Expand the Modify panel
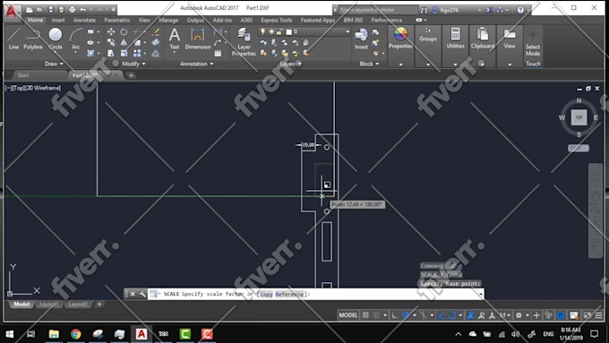The image size is (609, 343). coord(133,64)
